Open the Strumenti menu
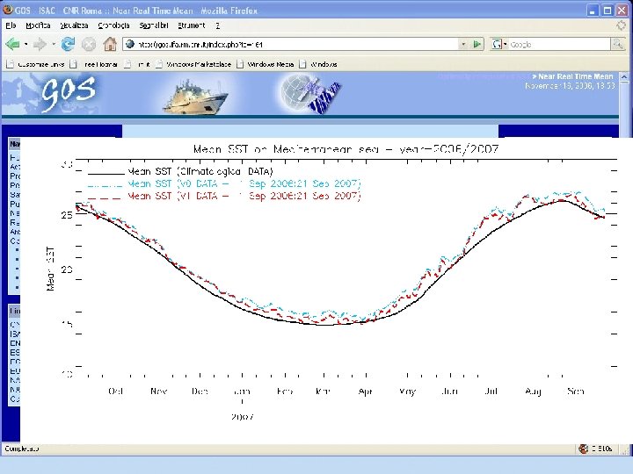Screen dimensions: 633x474 tap(192, 25)
